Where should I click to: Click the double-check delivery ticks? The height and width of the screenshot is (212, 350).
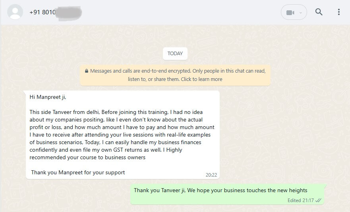click(x=318, y=200)
